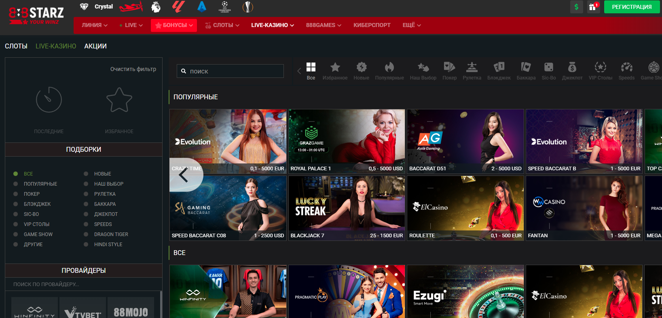The image size is (662, 318).
Task: Expand the ЕЩЁ dropdown menu
Action: coord(412,25)
